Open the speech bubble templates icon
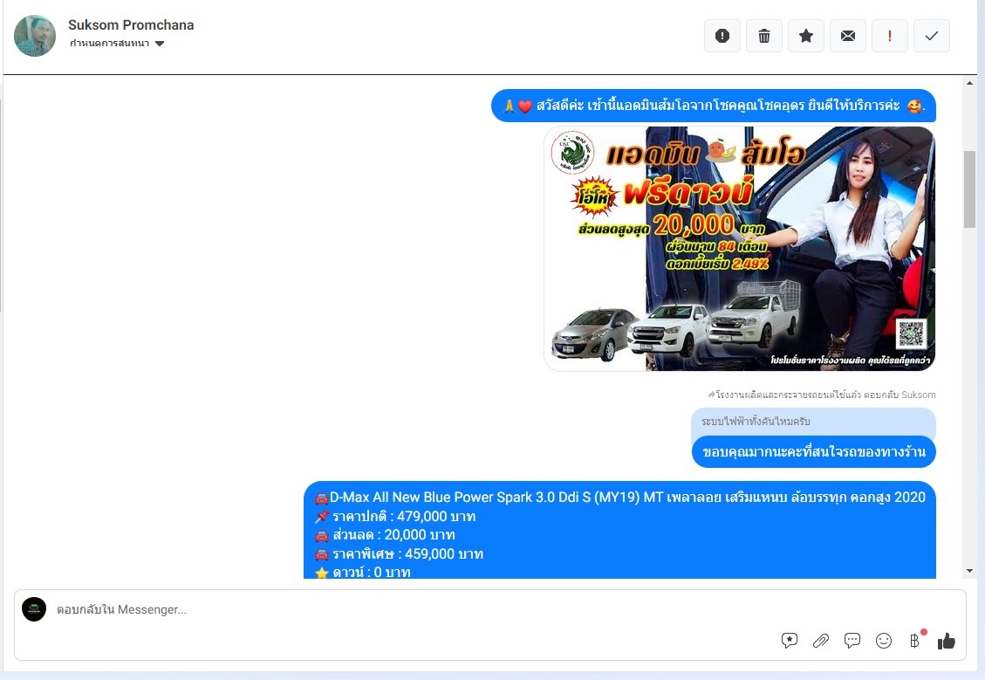 852,641
